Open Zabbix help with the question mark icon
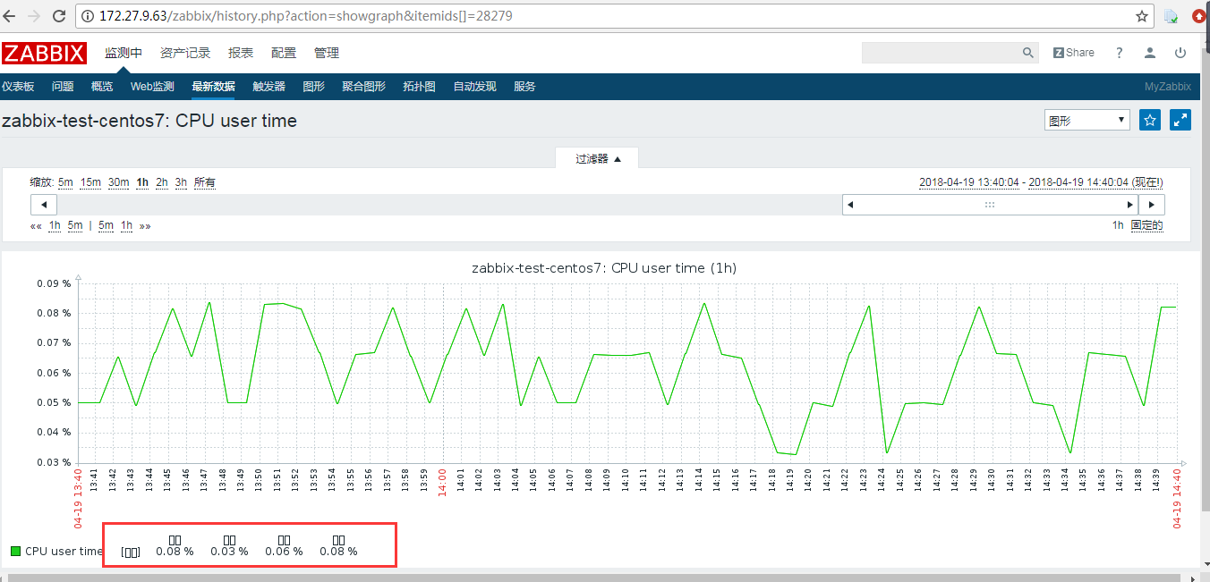This screenshot has width=1210, height=582. point(1119,53)
